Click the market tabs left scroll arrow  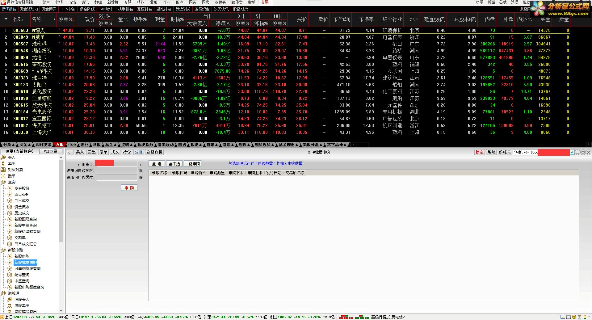click(353, 145)
